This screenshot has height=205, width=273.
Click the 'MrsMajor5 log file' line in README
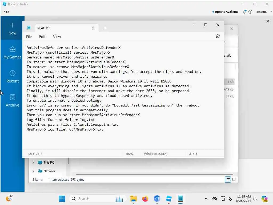65,129
